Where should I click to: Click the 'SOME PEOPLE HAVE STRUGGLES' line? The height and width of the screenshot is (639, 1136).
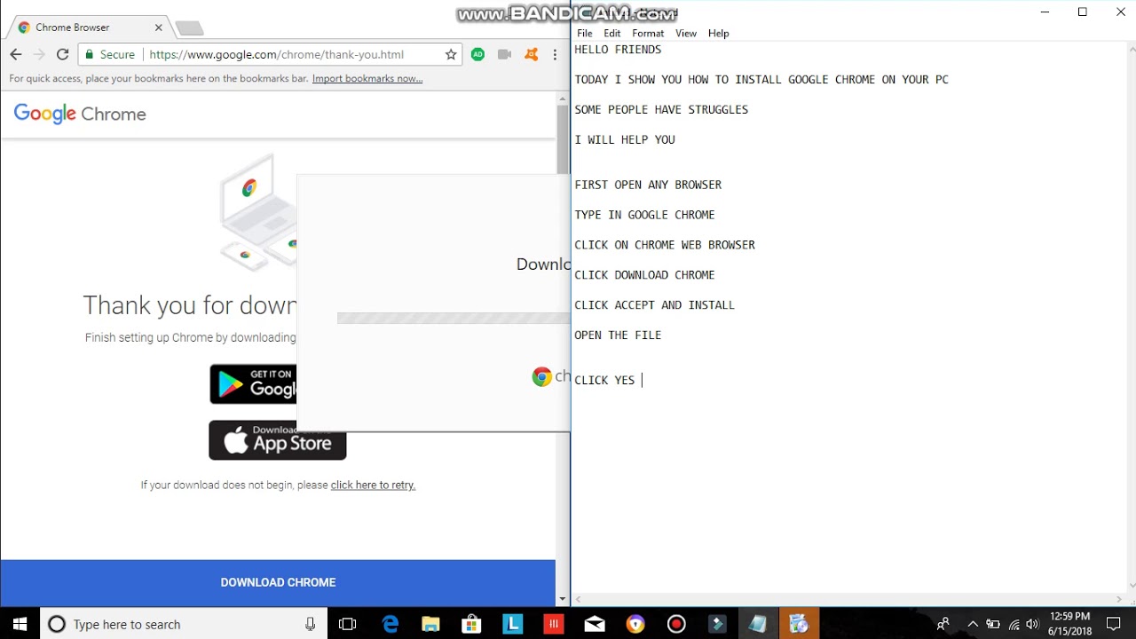point(661,109)
